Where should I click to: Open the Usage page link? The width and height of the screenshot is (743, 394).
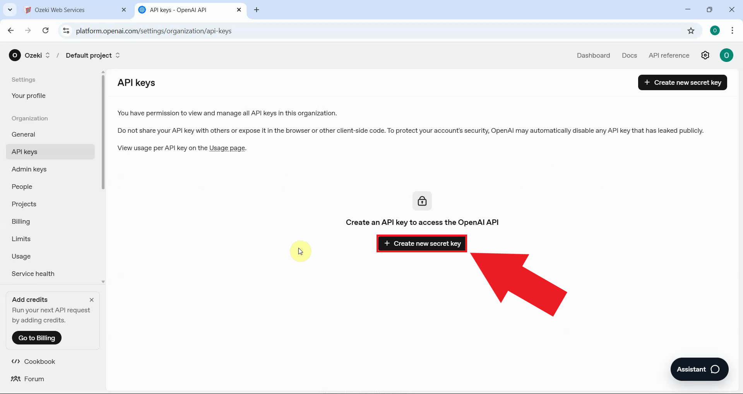click(x=227, y=148)
